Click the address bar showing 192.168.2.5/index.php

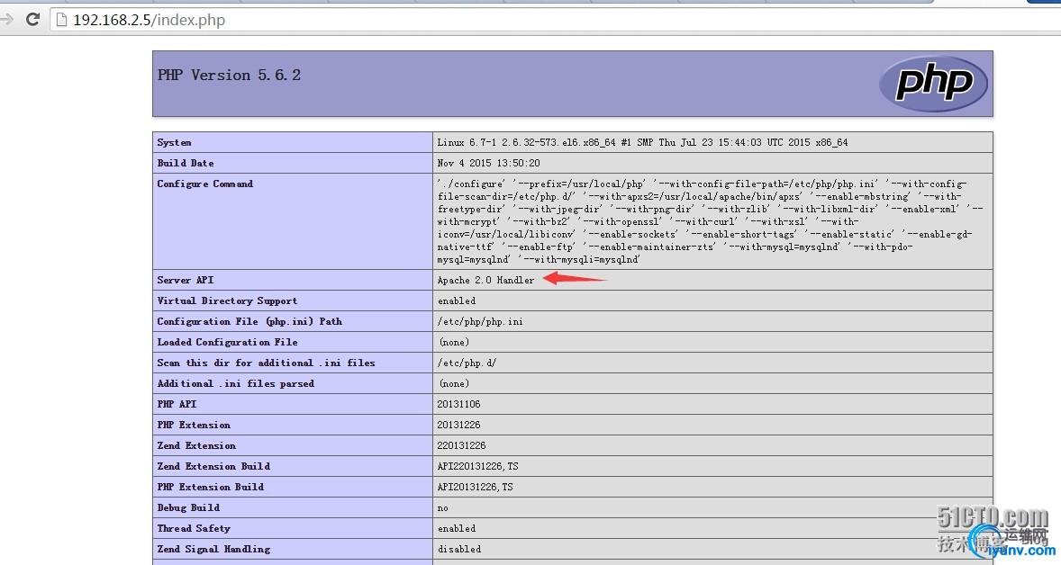tap(555, 21)
